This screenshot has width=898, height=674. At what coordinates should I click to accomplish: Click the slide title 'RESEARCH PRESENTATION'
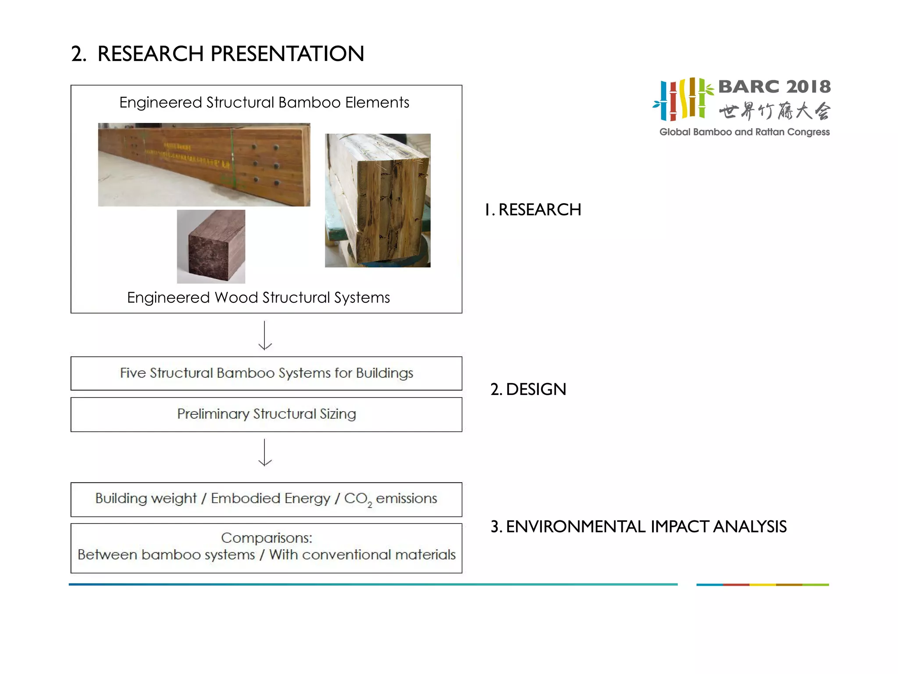[231, 54]
